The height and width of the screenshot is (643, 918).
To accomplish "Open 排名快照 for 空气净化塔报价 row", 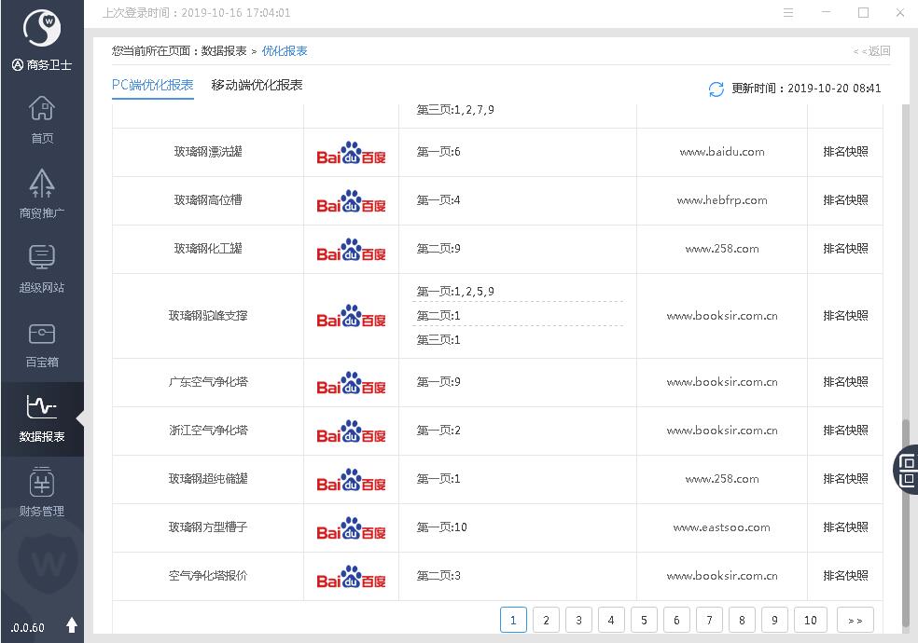I will point(845,576).
